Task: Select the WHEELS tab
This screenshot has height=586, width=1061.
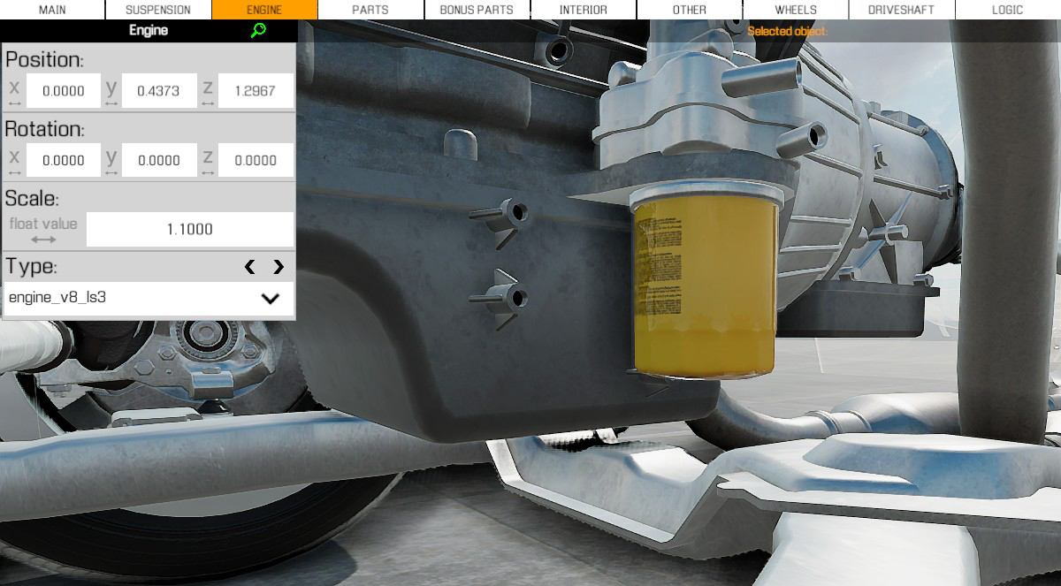Action: (x=795, y=10)
